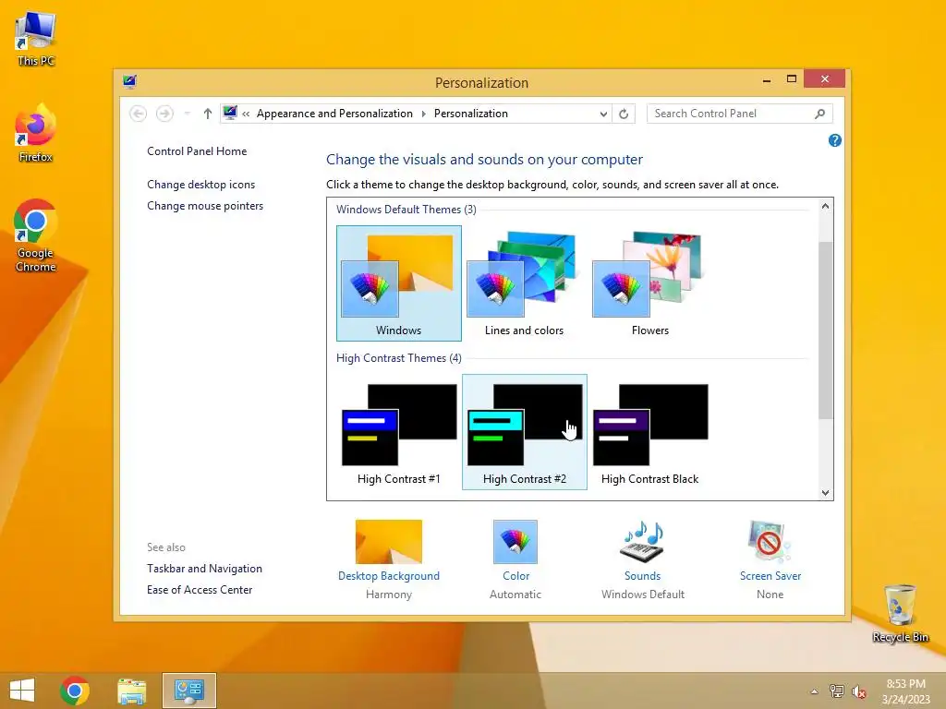Apply the High Contrast #1 theme
This screenshot has height=709, width=946.
[399, 432]
